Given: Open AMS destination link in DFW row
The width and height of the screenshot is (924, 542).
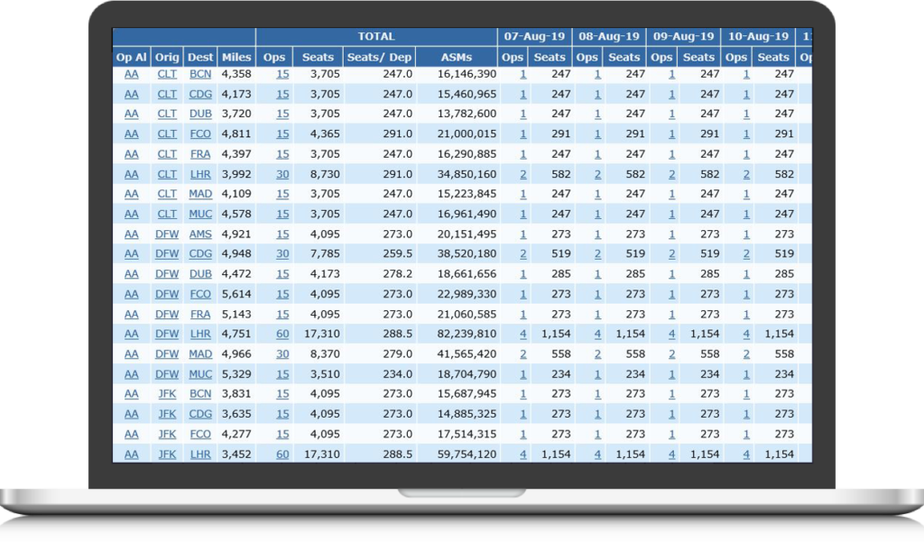Looking at the screenshot, I should tap(200, 234).
